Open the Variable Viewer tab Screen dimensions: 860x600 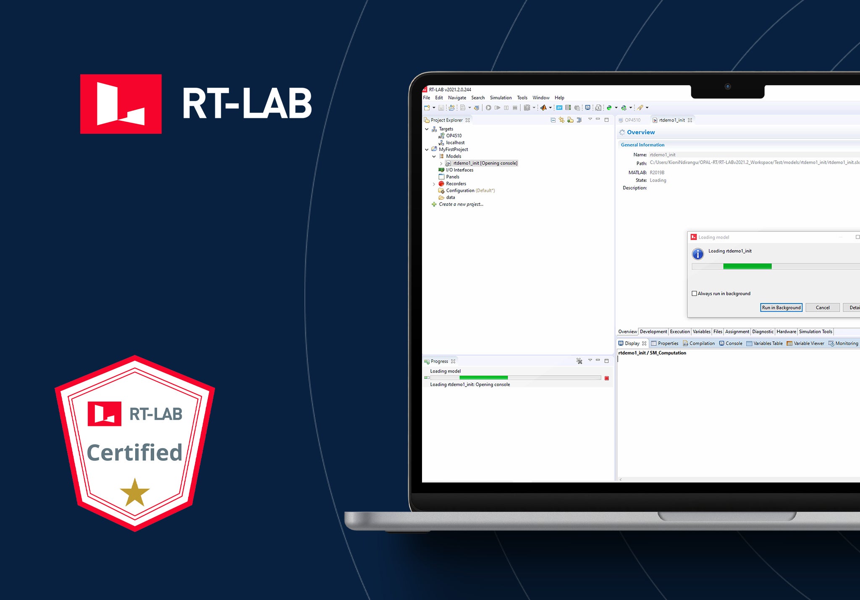click(x=805, y=343)
